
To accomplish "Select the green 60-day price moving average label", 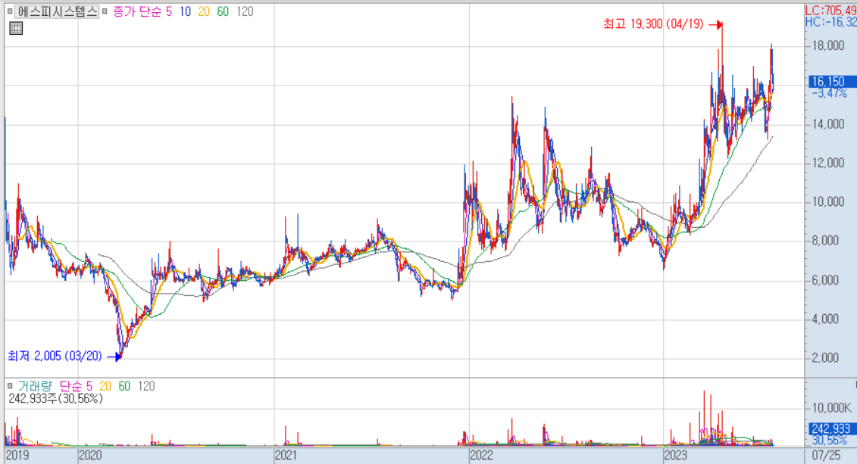I will coord(223,11).
